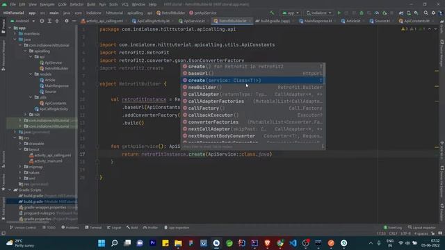Click the Debug app bug icon

[x=362, y=13]
